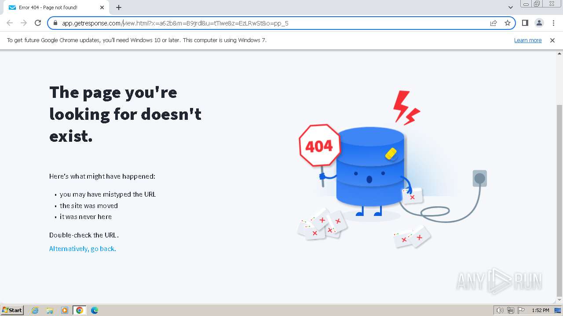Open the Chrome profile avatar
The height and width of the screenshot is (316, 563).
point(539,23)
